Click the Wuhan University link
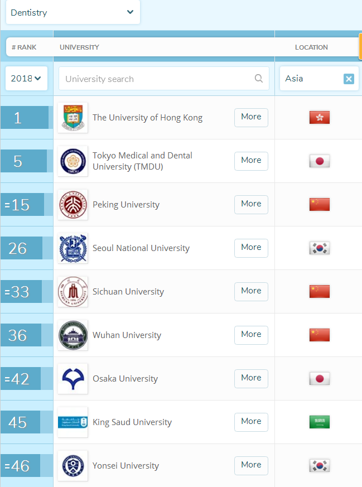Screen dimensions: 362x487 [127, 335]
